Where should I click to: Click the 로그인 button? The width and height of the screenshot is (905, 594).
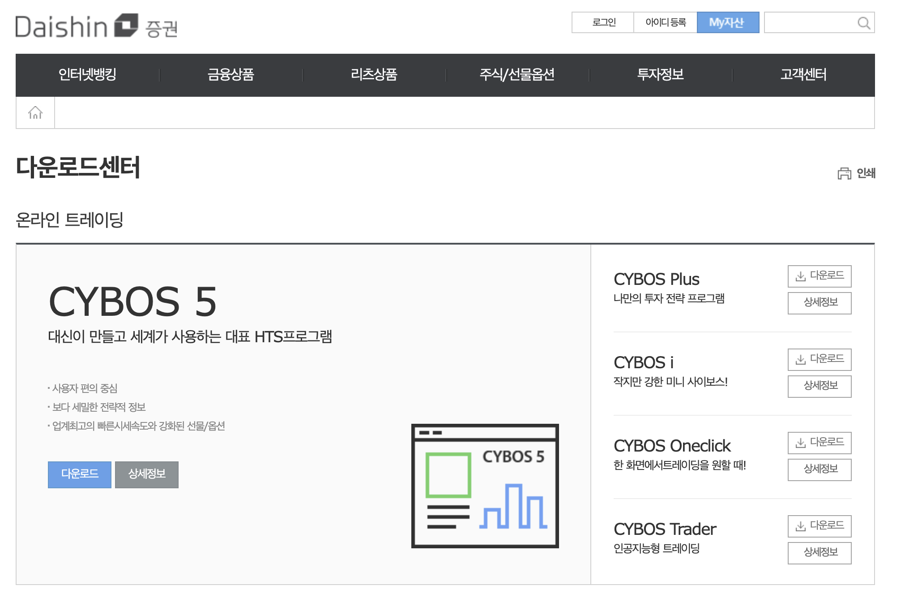coord(603,22)
